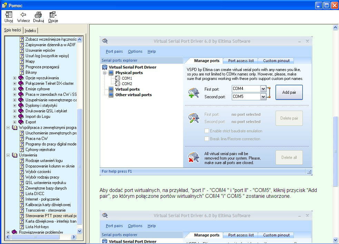The image size is (339, 244).
Task: Expand the Uzupełnianie wewnętrznego node
Action: (x=14, y=100)
